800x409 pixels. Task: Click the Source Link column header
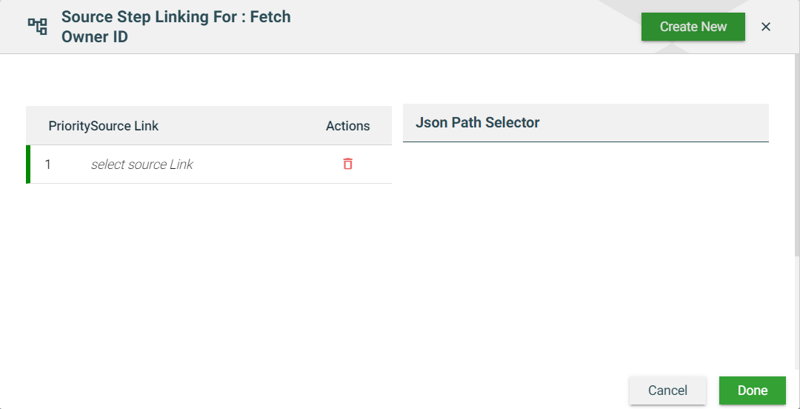[x=125, y=126]
